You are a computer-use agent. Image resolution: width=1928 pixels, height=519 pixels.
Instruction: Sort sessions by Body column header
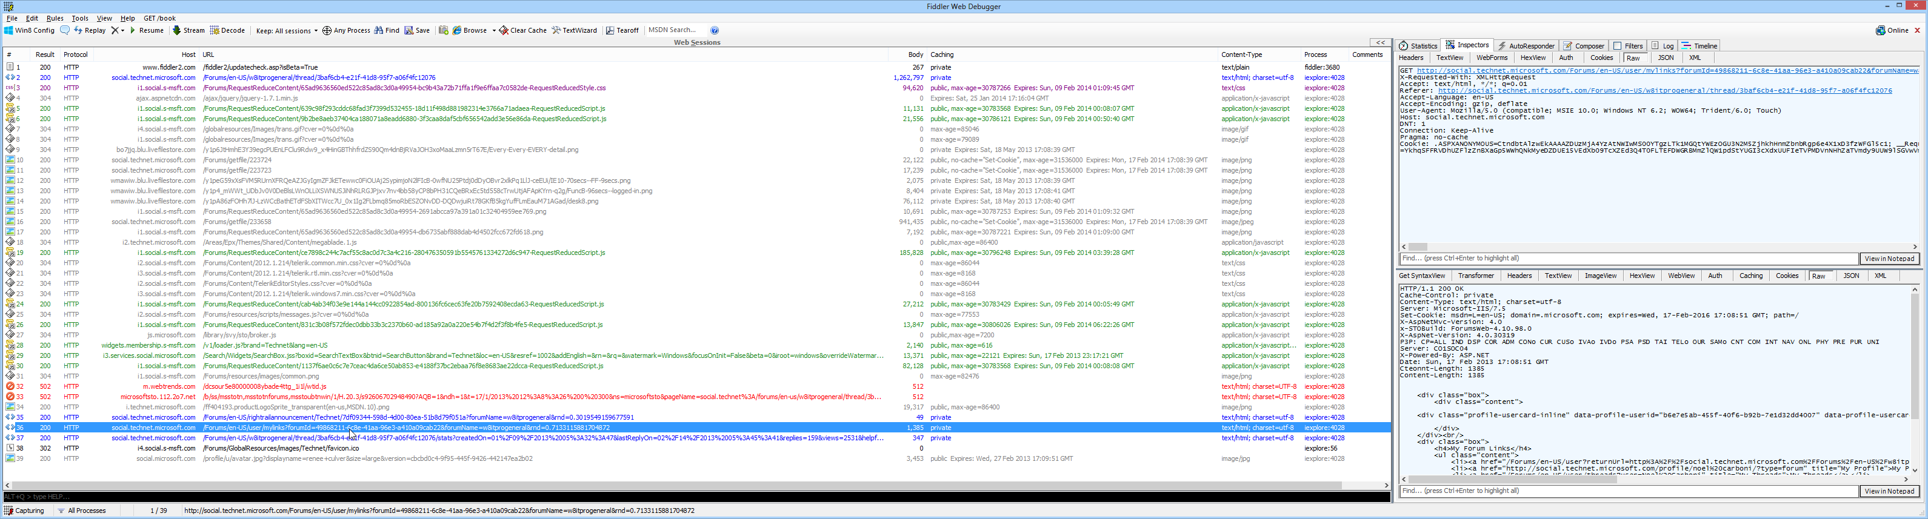(x=907, y=55)
